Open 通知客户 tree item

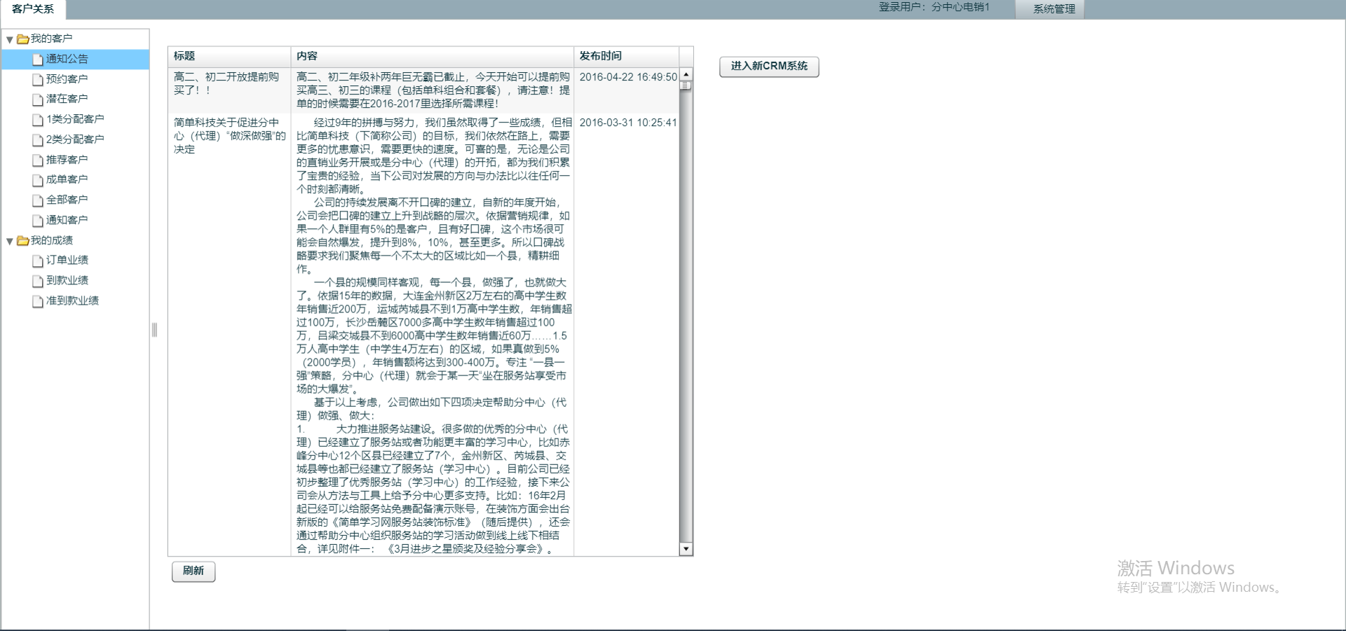(67, 220)
